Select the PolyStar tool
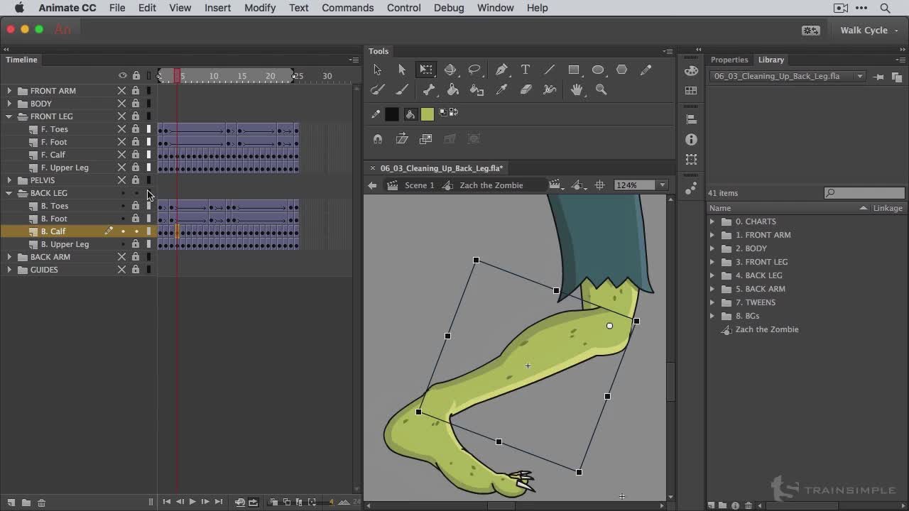909x511 pixels. pos(622,70)
